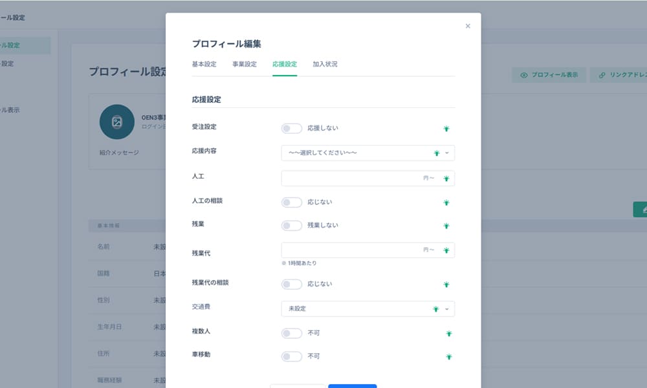Click the profile avatar image icon
The height and width of the screenshot is (388, 647).
point(116,122)
